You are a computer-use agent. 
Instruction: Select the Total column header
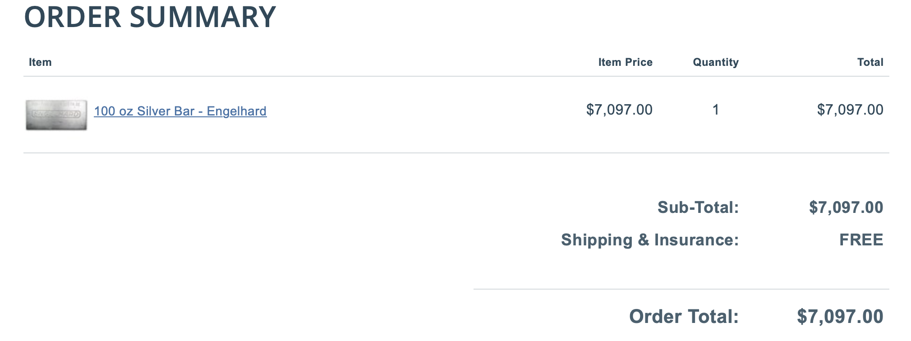(870, 62)
